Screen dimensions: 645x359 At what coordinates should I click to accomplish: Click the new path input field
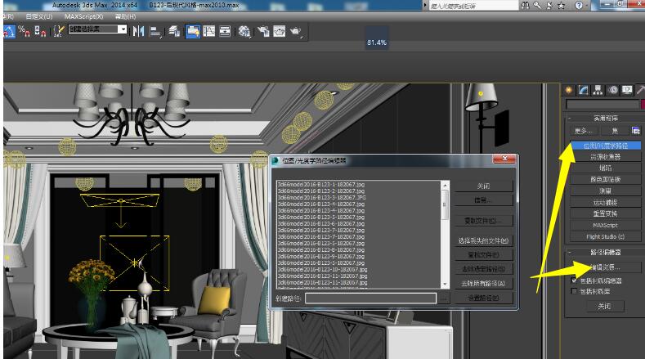tap(370, 298)
